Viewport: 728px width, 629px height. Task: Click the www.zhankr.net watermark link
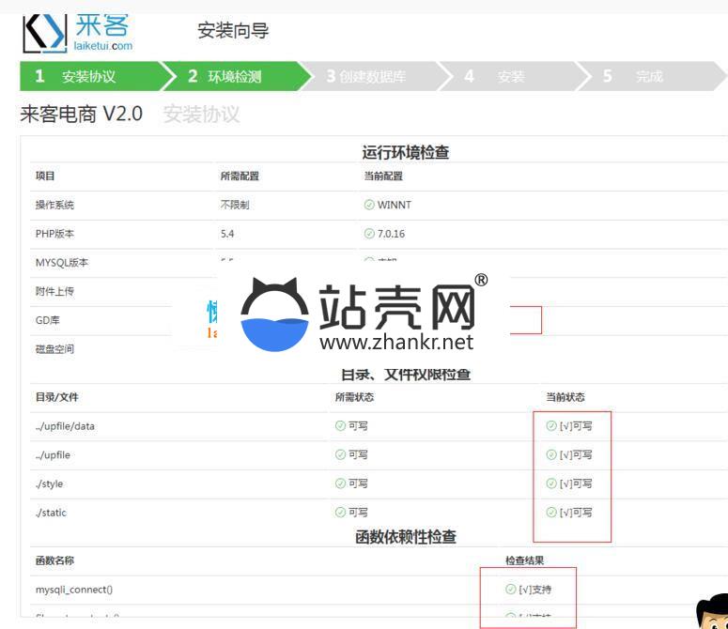396,343
